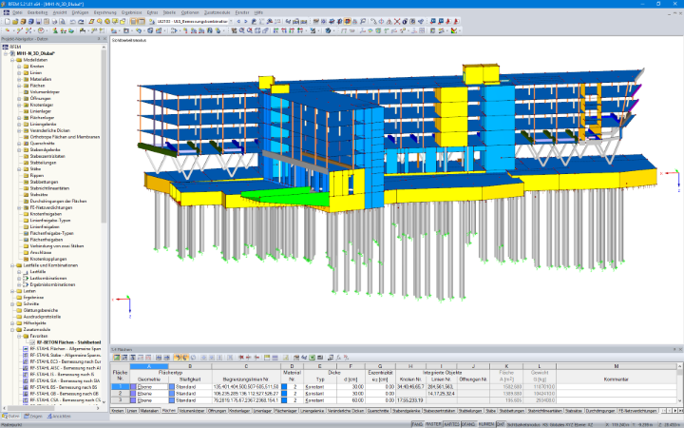Click the printer icon in the top toolbar
The width and height of the screenshot is (684, 428).
54,21
